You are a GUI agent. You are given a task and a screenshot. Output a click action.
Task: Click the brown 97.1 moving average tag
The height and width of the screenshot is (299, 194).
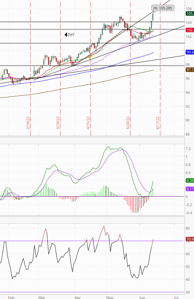coord(190,70)
